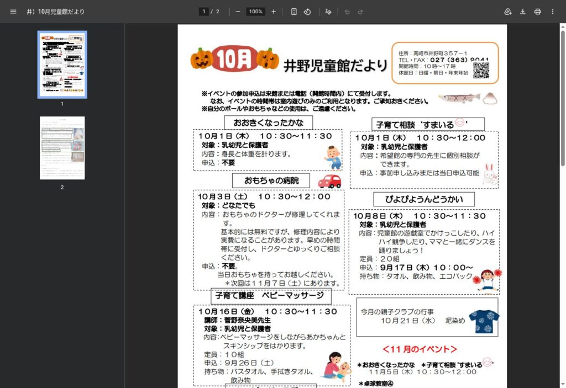Click the 休館日 closed days line

pyautogui.click(x=433, y=73)
